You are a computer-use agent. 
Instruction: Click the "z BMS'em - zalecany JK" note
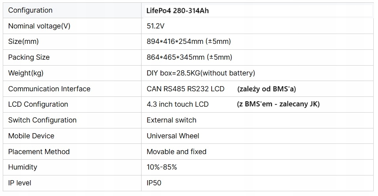[278, 104]
